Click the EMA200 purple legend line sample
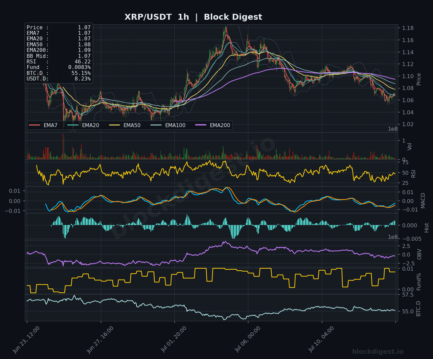This screenshot has width=433, height=359. point(201,125)
